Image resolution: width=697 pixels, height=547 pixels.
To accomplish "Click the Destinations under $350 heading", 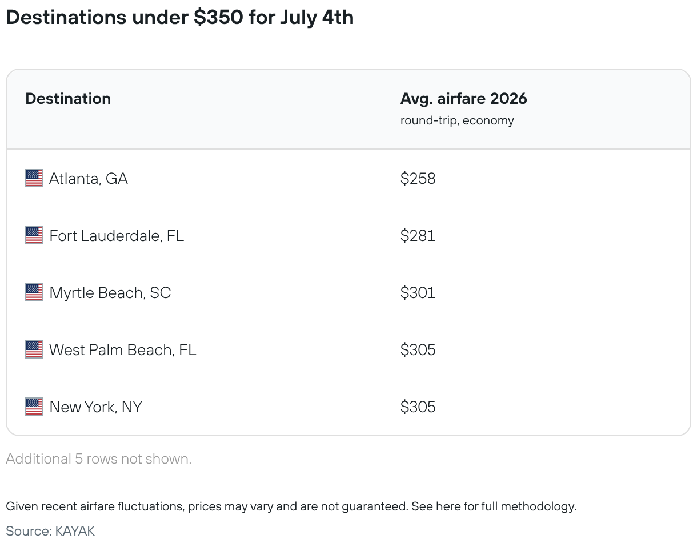I will (180, 18).
